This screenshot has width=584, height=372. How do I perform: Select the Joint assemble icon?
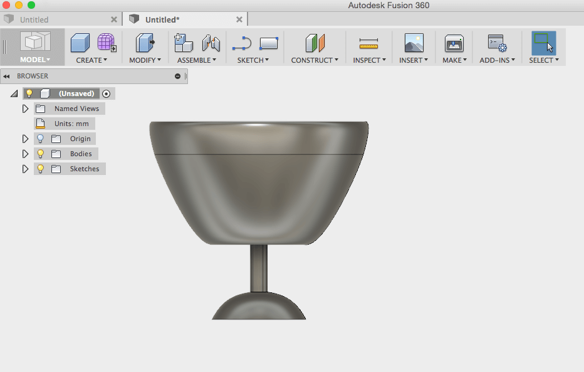(x=211, y=43)
